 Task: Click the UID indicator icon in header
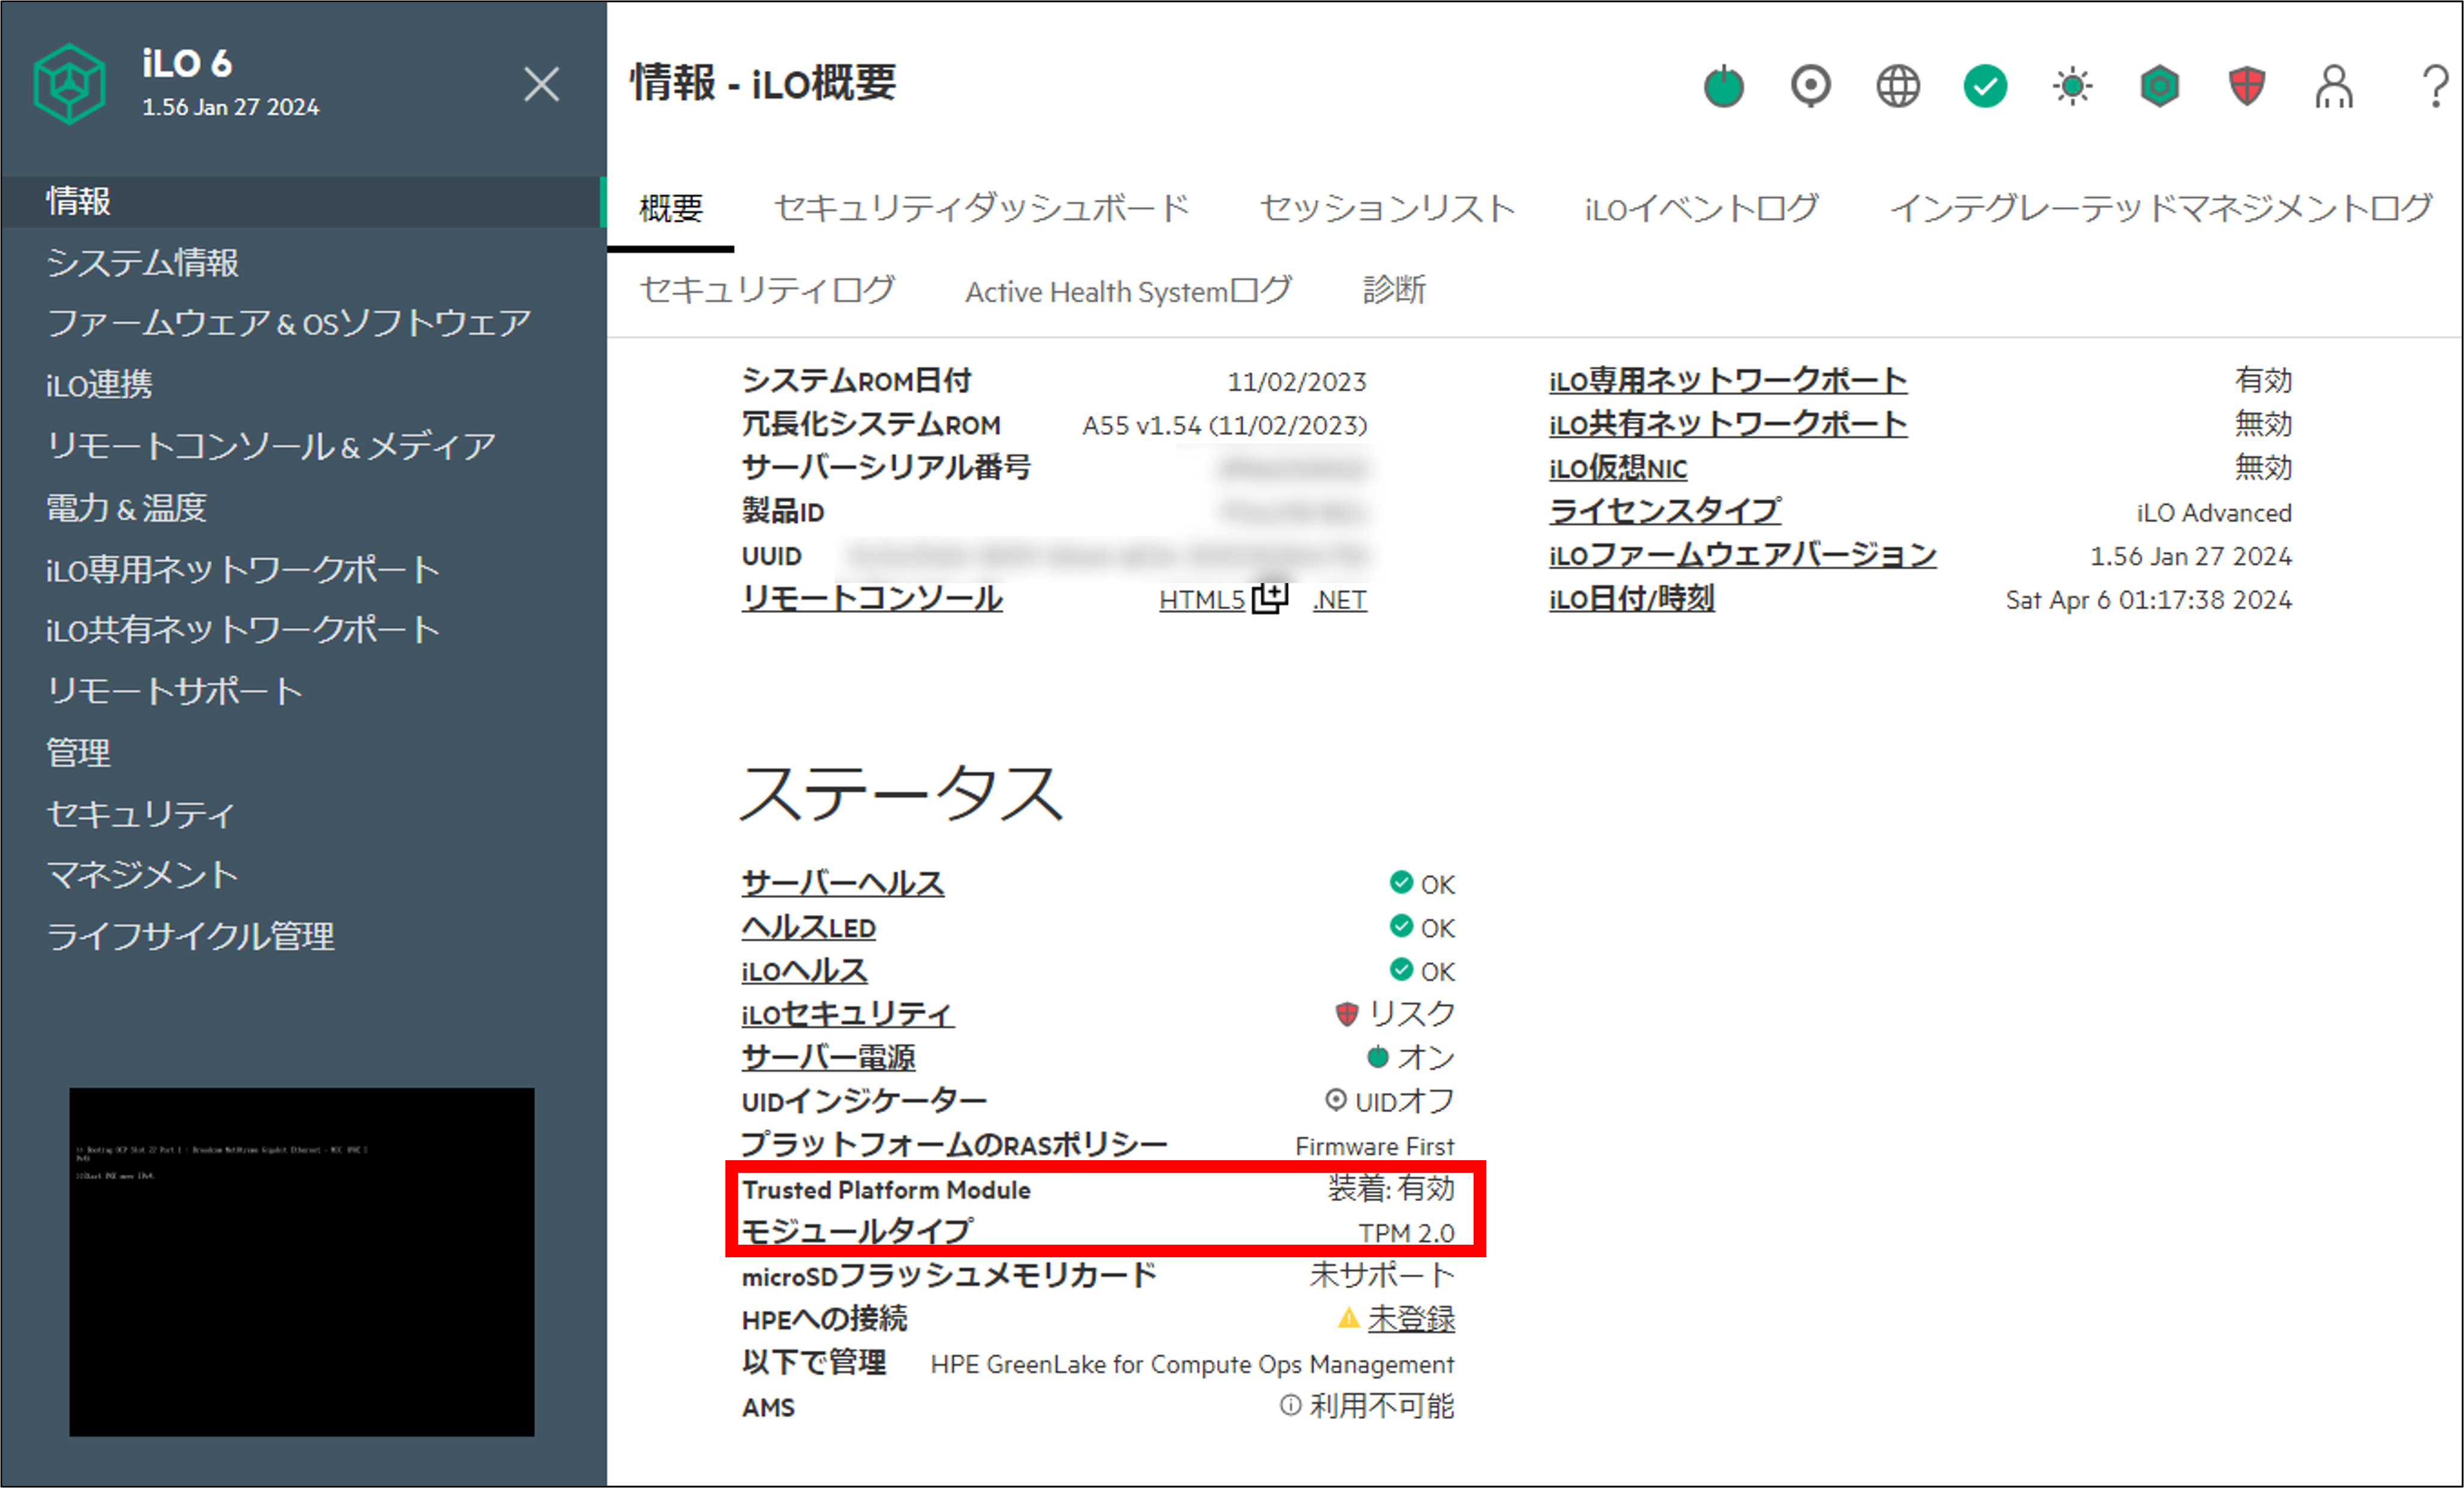coord(1811,86)
